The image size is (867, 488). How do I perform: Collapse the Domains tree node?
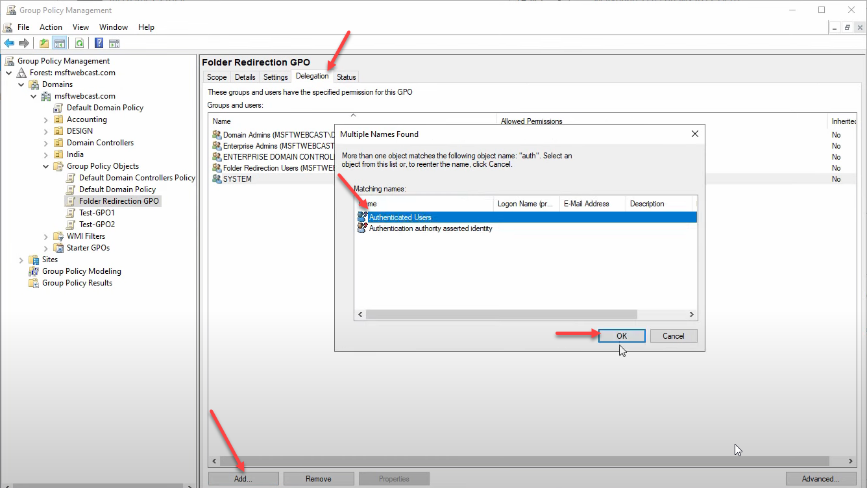21,84
